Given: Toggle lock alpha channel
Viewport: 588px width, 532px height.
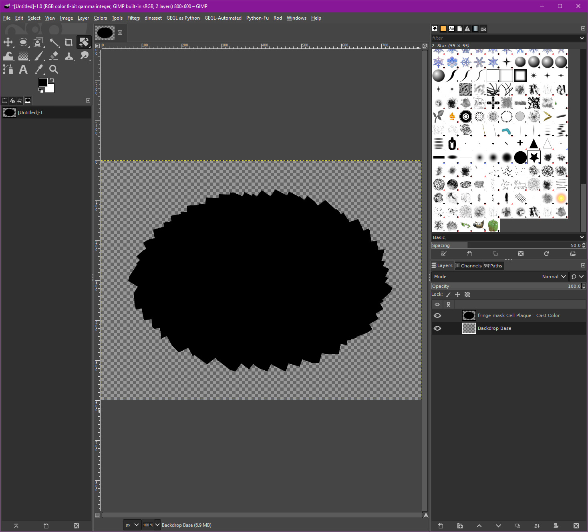Looking at the screenshot, I should coord(467,295).
